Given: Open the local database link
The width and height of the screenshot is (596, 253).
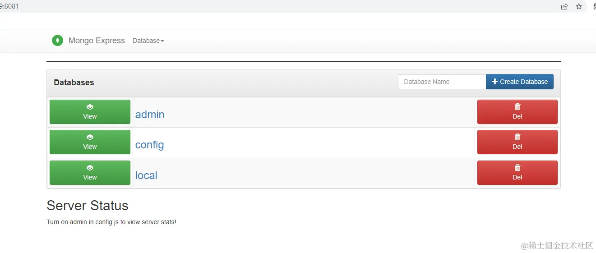Looking at the screenshot, I should (x=146, y=175).
